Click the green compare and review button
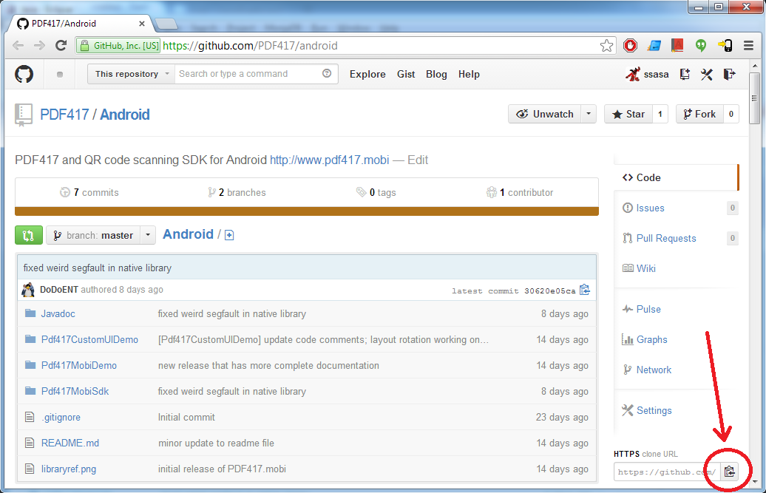766x493 pixels. tap(29, 235)
